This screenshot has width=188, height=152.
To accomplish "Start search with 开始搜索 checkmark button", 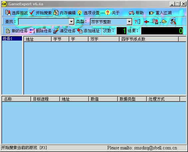I will coord(41,13).
